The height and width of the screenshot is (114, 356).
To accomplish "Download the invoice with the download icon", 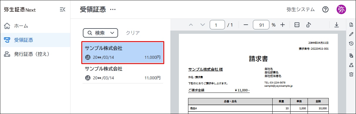I will (337, 25).
